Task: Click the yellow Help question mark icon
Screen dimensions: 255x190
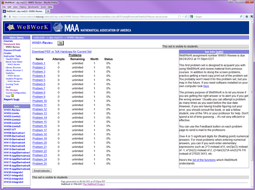Action: 12,96
